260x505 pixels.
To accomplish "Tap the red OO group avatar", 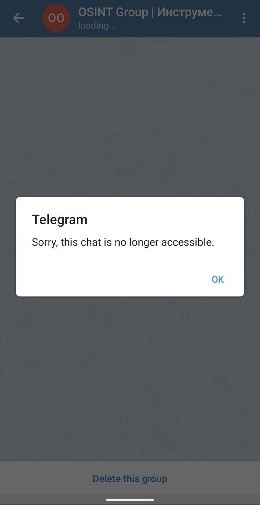I will click(56, 18).
